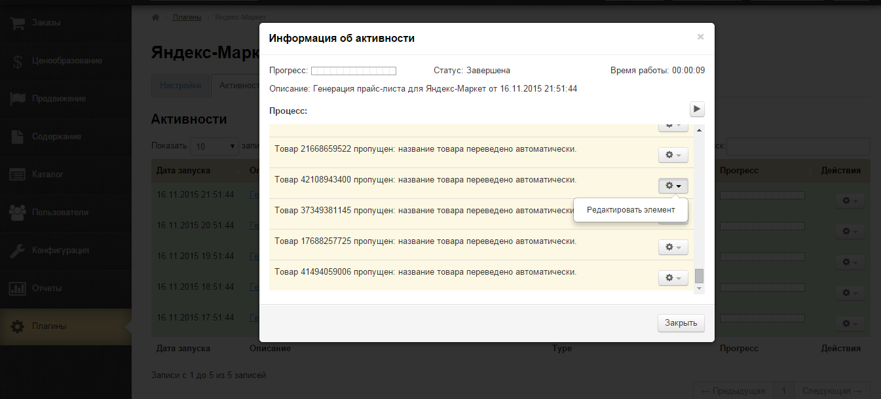Click "Описание" label in the table footer
The width and height of the screenshot is (881, 399).
[x=270, y=349]
